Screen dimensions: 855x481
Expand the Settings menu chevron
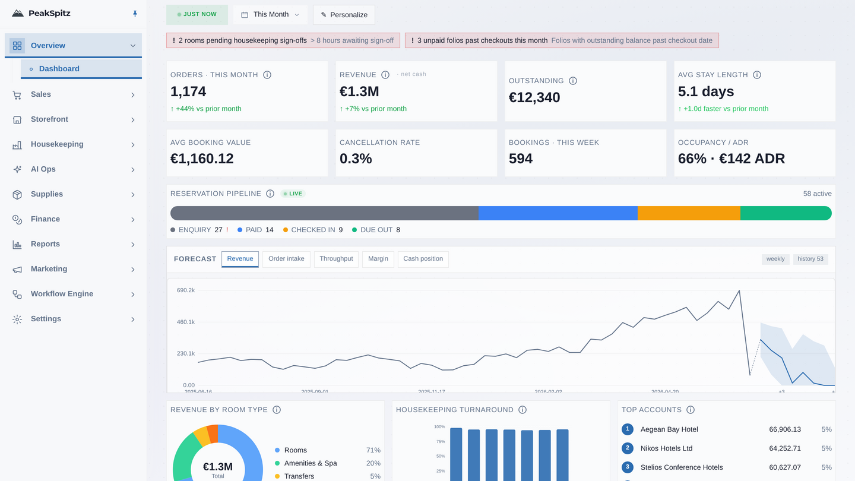click(x=133, y=319)
